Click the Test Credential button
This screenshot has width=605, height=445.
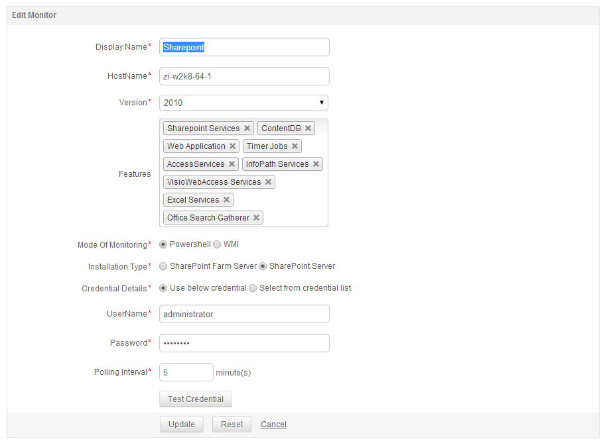(196, 399)
